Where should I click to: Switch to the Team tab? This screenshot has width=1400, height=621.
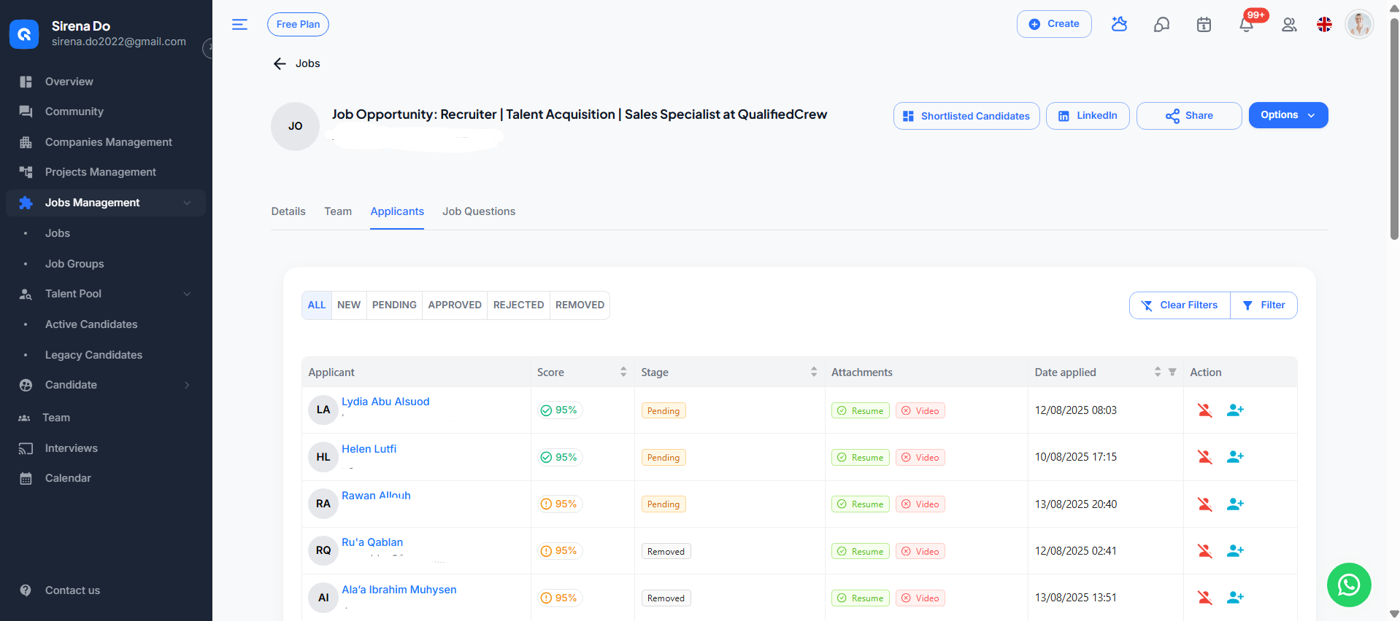pos(338,211)
